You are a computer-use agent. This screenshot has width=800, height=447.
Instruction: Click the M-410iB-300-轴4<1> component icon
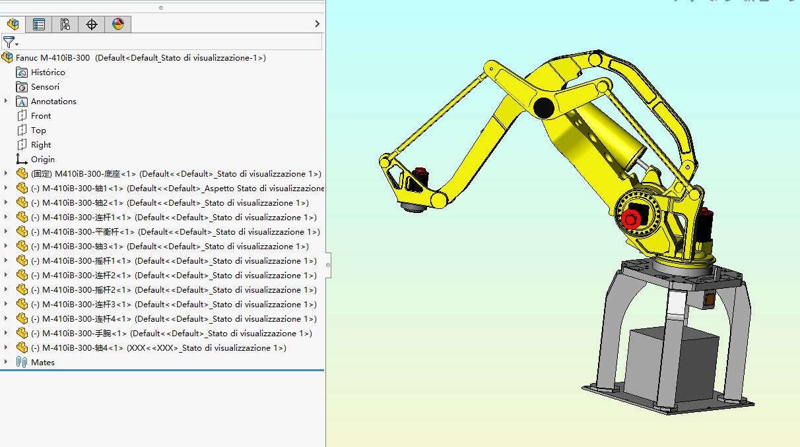[x=22, y=348]
